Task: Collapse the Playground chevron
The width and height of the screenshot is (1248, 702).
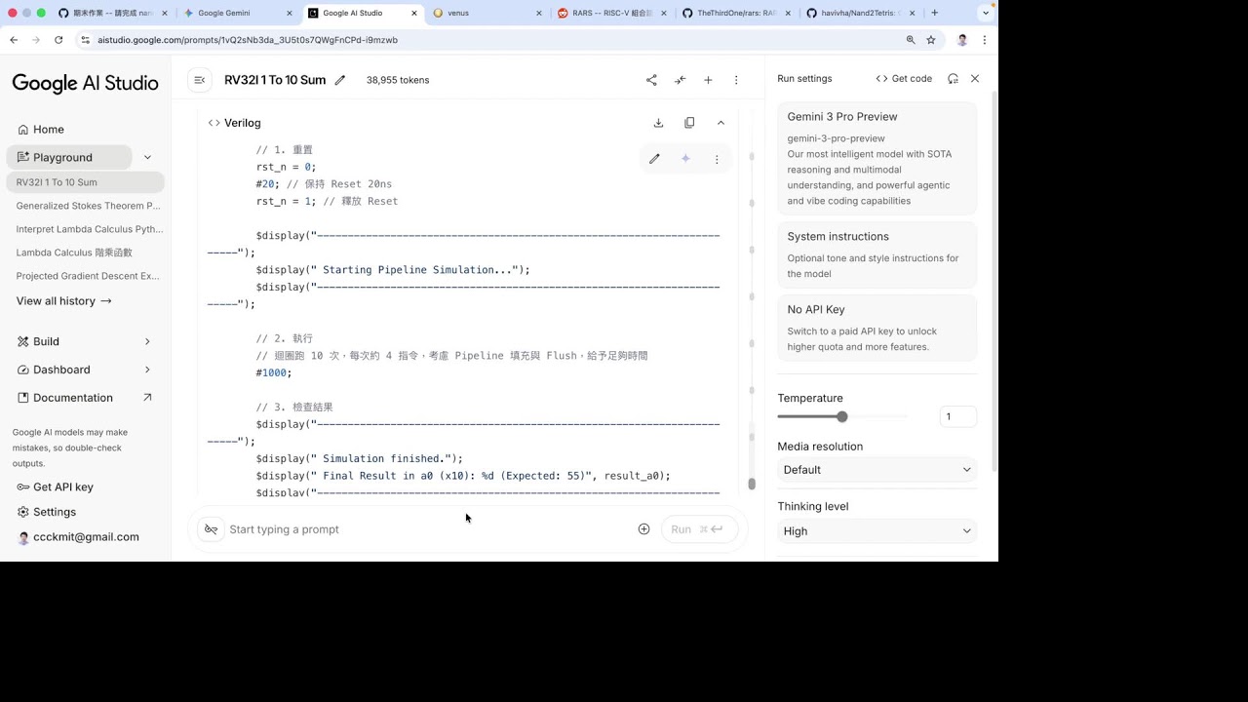Action: coord(147,157)
